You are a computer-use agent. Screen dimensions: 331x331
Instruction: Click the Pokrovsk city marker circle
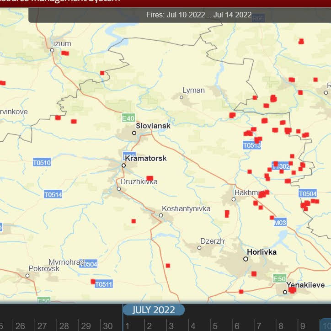pos(27,276)
